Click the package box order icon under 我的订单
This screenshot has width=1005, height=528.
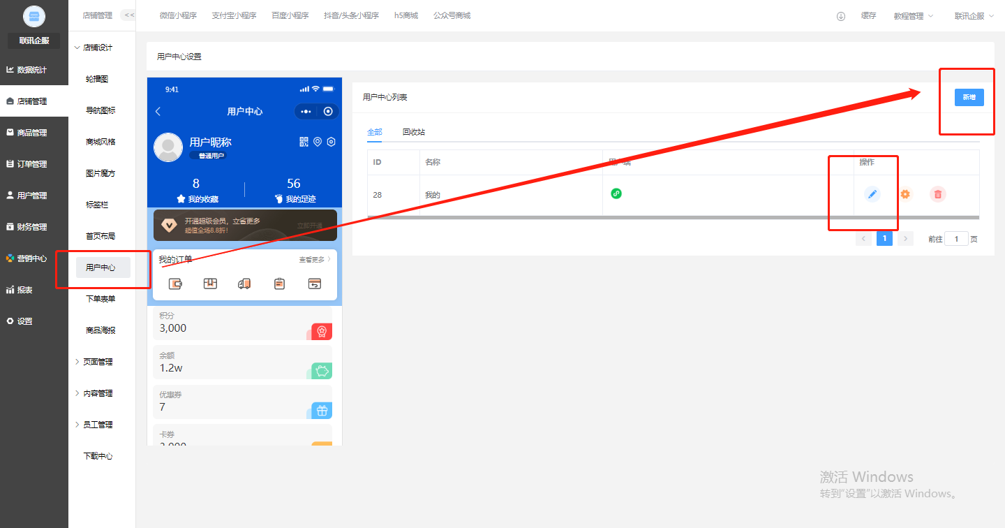click(210, 284)
